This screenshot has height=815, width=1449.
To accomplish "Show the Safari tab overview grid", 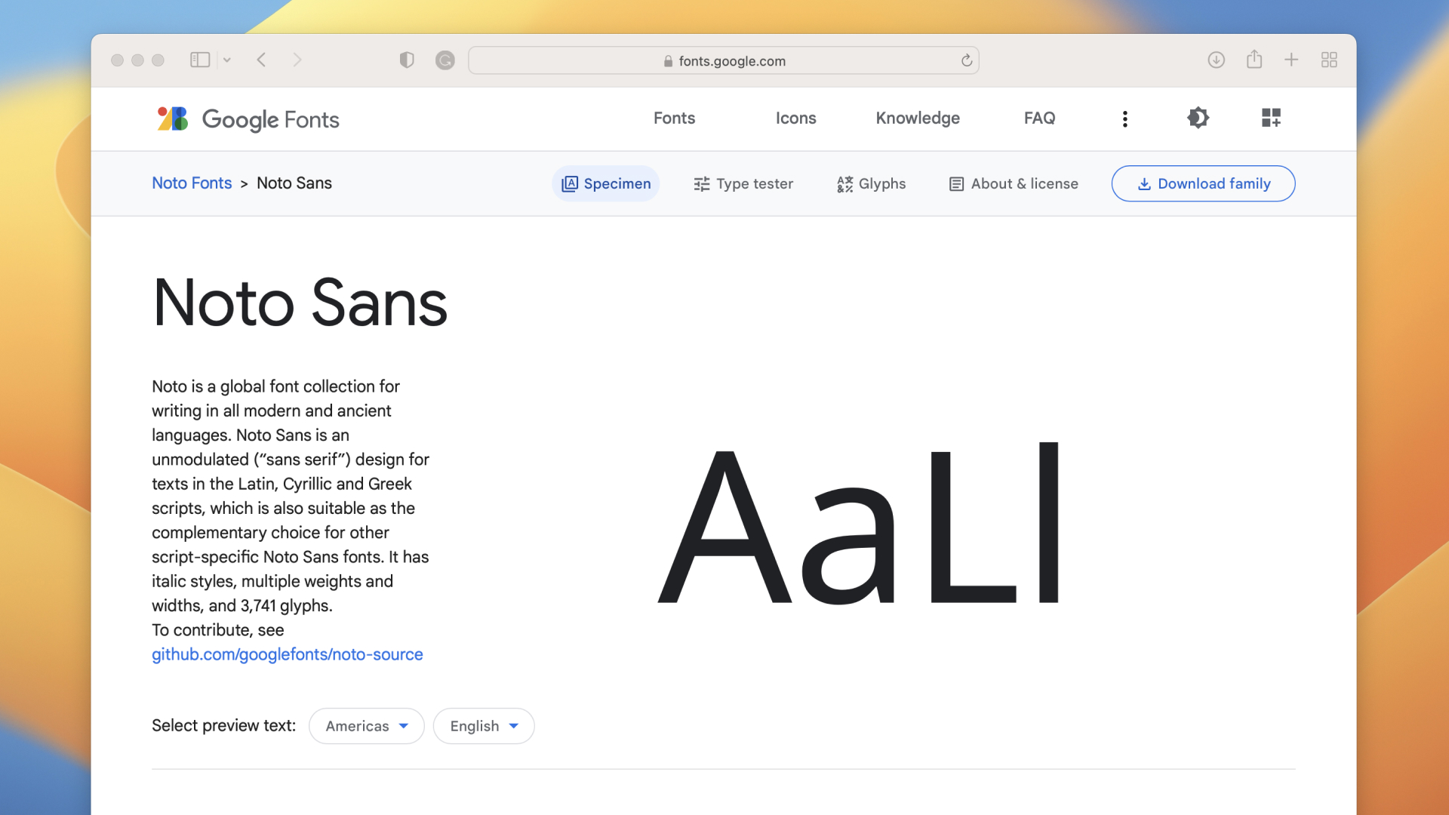I will 1329,60.
